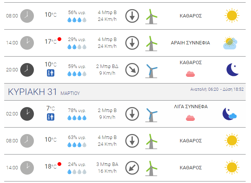This screenshot has width=251, height=183.
Task: Click the crescent moon icon at 20:00
Action: click(233, 69)
